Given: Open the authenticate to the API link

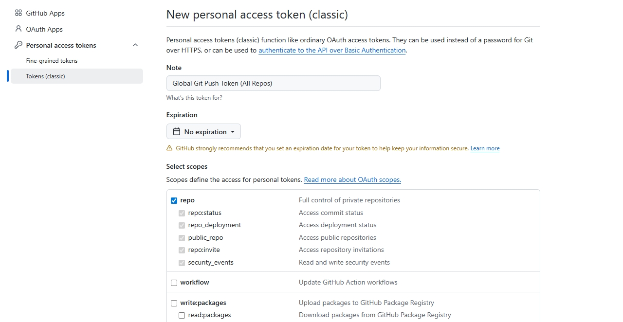Looking at the screenshot, I should 332,50.
